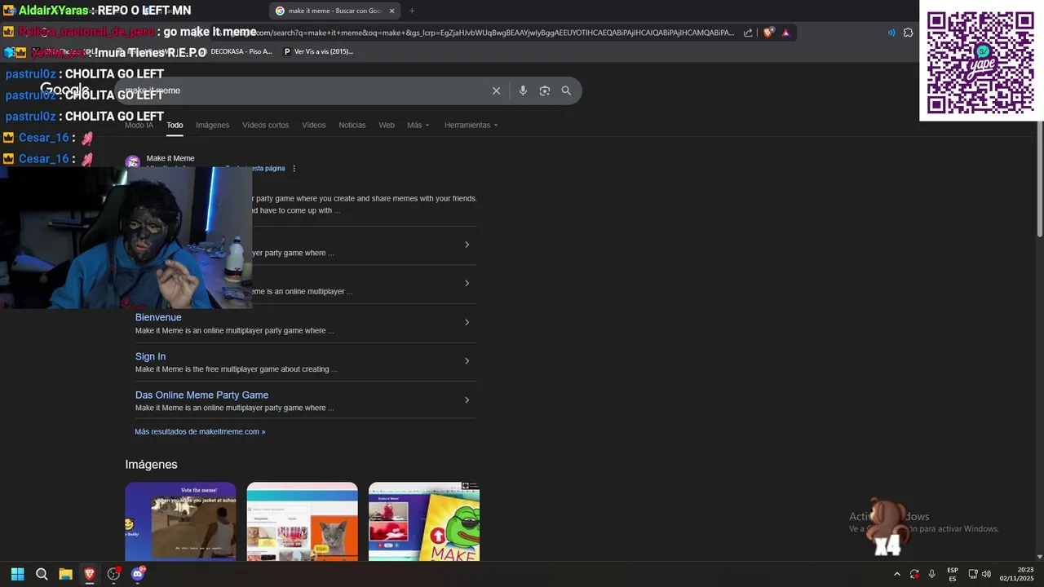
Task: Open Discord from the taskbar
Action: click(x=138, y=574)
